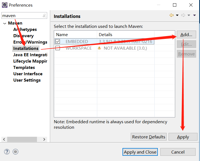Viewport: 200px width, 161px height.
Task: Click the back navigation arrow icon
Action: tap(172, 15)
